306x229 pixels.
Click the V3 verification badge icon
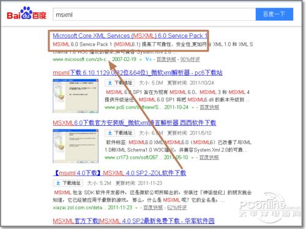[x=148, y=59]
